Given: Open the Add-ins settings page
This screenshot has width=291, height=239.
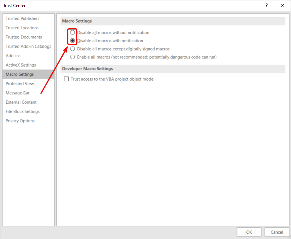Looking at the screenshot, I should (13, 56).
